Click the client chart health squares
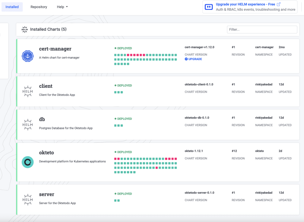 119,92
